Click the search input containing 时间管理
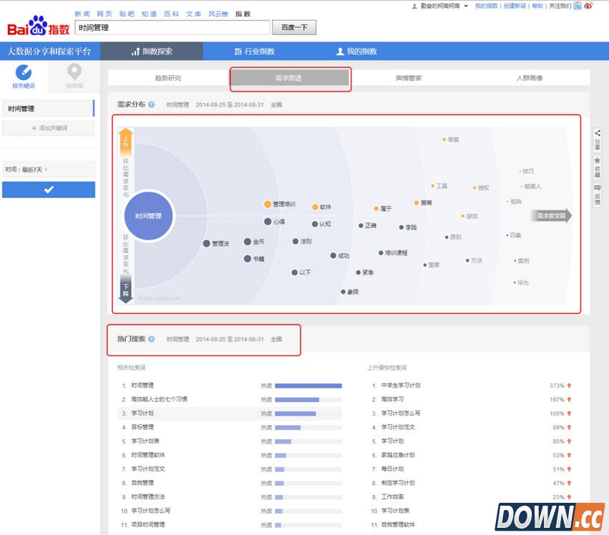Viewport: 609px width, 535px height. click(172, 28)
